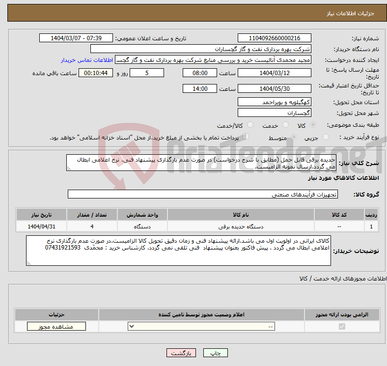This screenshot has width=387, height=366.
Task: Select the کالا/خدمت radio button
Action: click(x=250, y=125)
